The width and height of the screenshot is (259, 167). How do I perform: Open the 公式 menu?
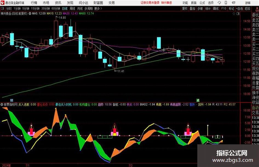pyautogui.click(x=202, y=3)
